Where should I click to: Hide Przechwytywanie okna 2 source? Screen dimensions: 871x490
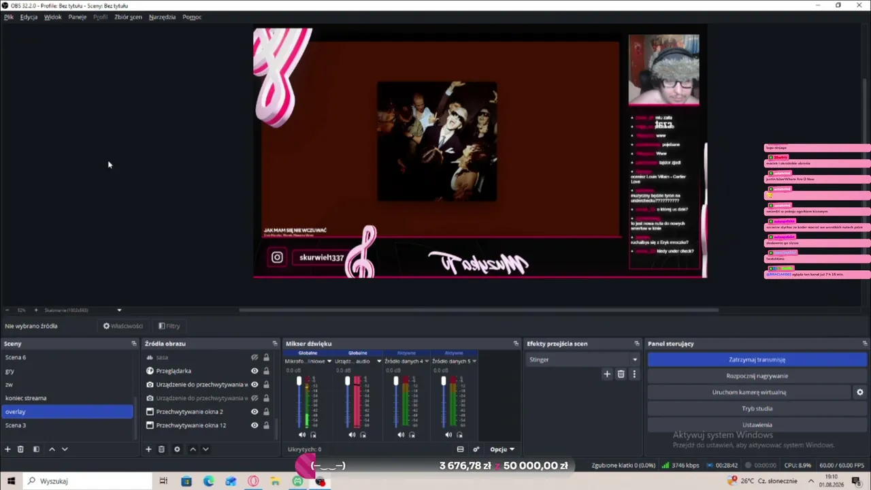254,412
